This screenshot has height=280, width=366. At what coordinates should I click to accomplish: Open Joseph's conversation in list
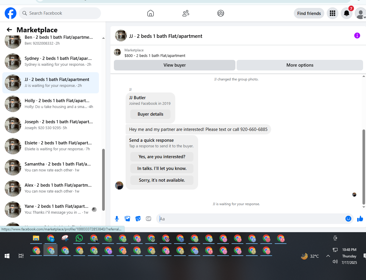pyautogui.click(x=50, y=125)
